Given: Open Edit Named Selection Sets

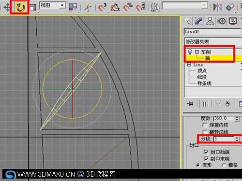Looking at the screenshot, I should (155, 7).
